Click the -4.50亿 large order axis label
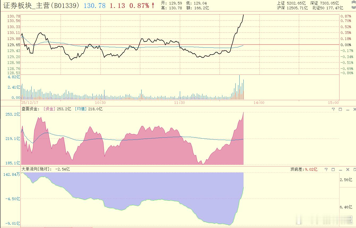Screen dimensions: 356x228 tap(12, 199)
